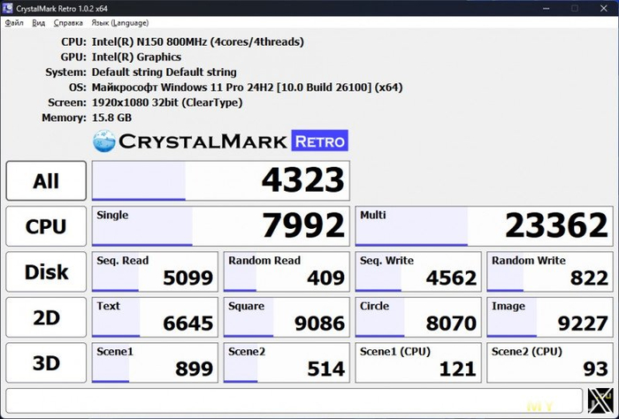Close the CrystalMark Retro window
Viewport: 619px width, 419px height.
click(x=606, y=8)
